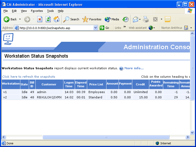Click the horizontal scrollbar left arrow
The image size is (196, 147).
point(4,137)
